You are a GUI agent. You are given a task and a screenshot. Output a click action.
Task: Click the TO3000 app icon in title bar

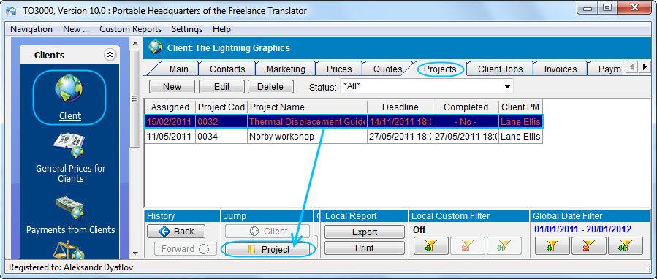point(11,11)
